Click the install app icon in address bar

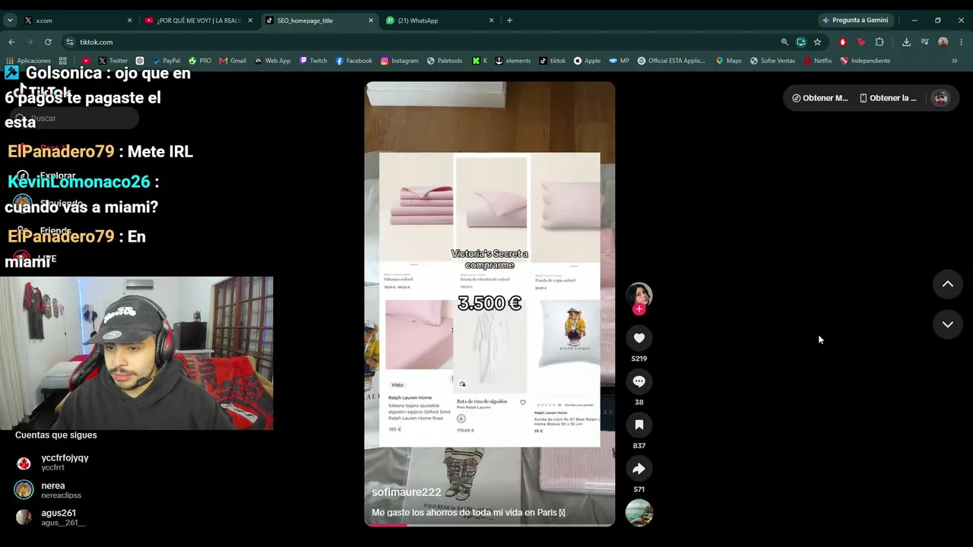click(801, 42)
